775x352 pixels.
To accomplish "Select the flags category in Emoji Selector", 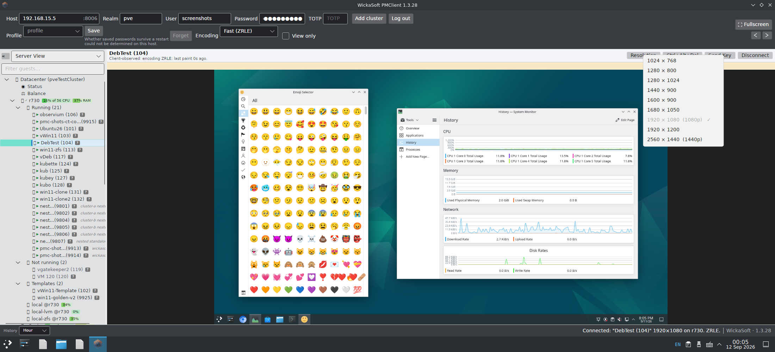I will point(243,134).
